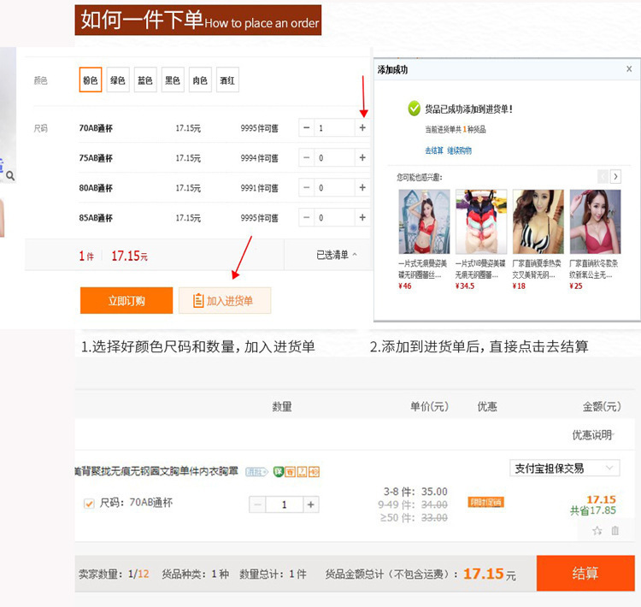Close the 添加成功 dialog
The image size is (641, 607).
coord(629,68)
